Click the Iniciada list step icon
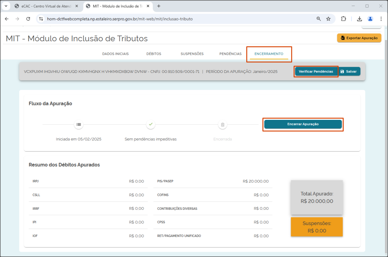The height and width of the screenshot is (257, 388). (79, 124)
